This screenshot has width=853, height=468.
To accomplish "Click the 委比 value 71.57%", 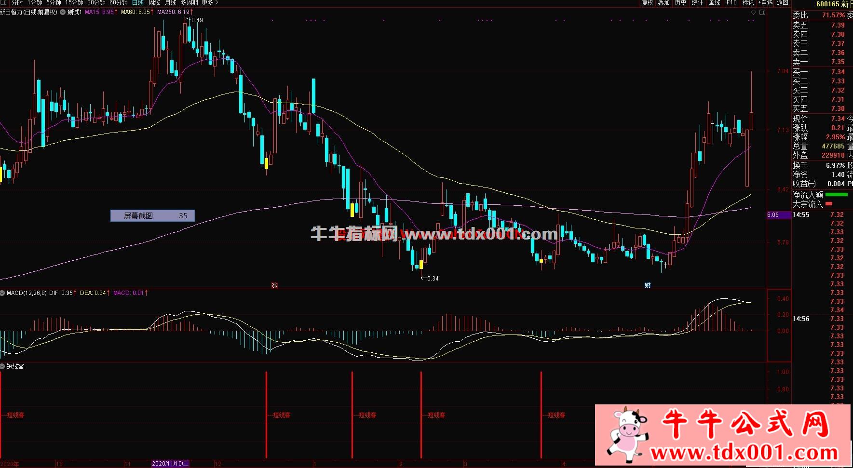I will click(833, 15).
